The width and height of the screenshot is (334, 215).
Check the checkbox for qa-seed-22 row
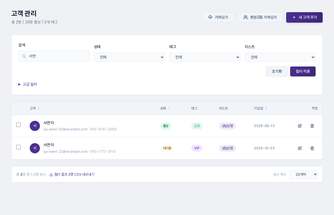18,147
